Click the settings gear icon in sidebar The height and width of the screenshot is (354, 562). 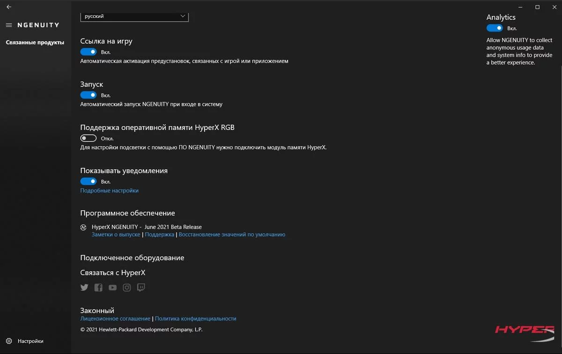9,341
